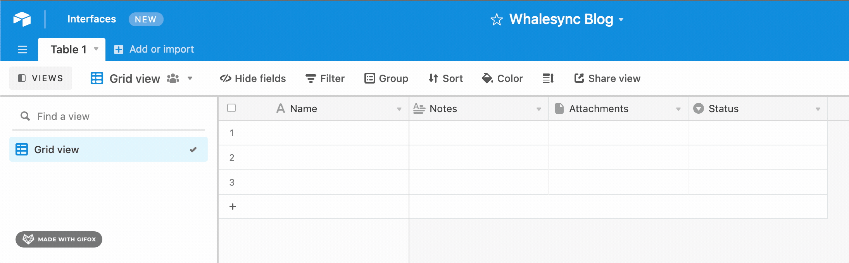Viewport: 849px width, 263px height.
Task: Click the row height icon
Action: (x=548, y=79)
